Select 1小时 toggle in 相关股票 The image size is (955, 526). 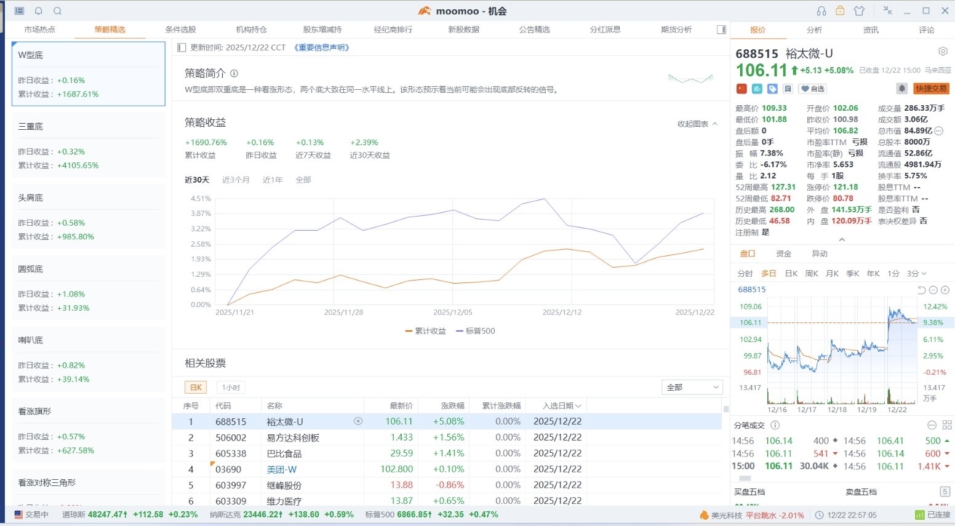pyautogui.click(x=231, y=388)
